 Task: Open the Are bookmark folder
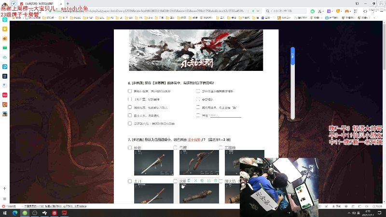click(x=149, y=18)
